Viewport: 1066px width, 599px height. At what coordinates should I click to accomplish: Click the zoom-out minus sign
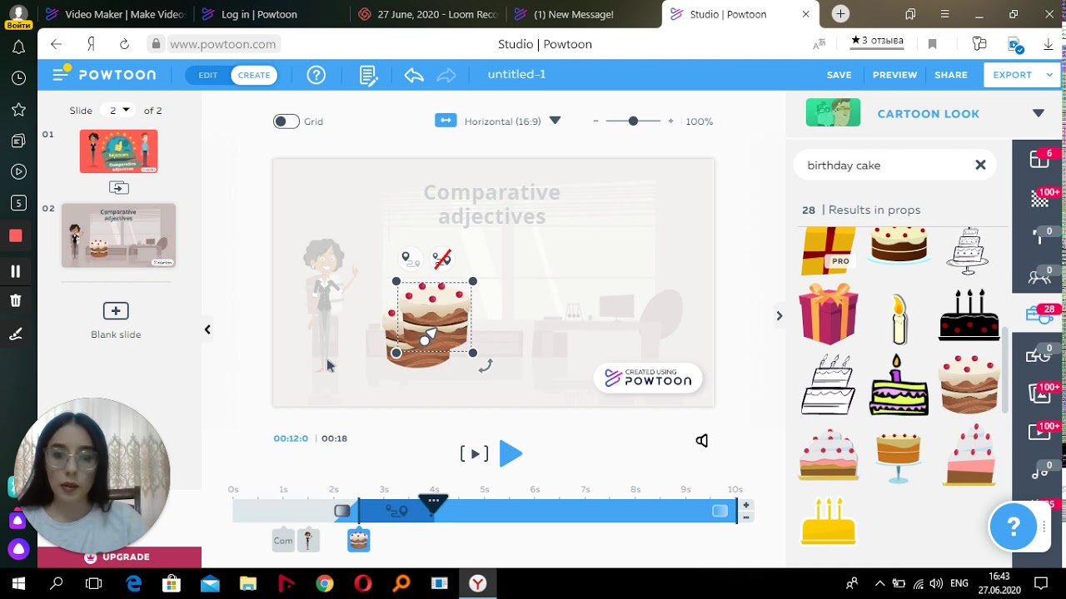[595, 121]
